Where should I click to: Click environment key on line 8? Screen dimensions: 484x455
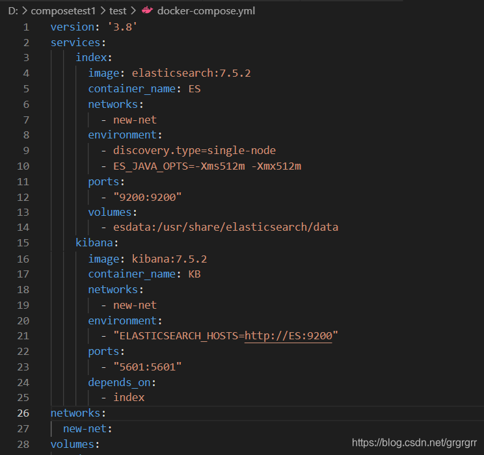coord(122,135)
